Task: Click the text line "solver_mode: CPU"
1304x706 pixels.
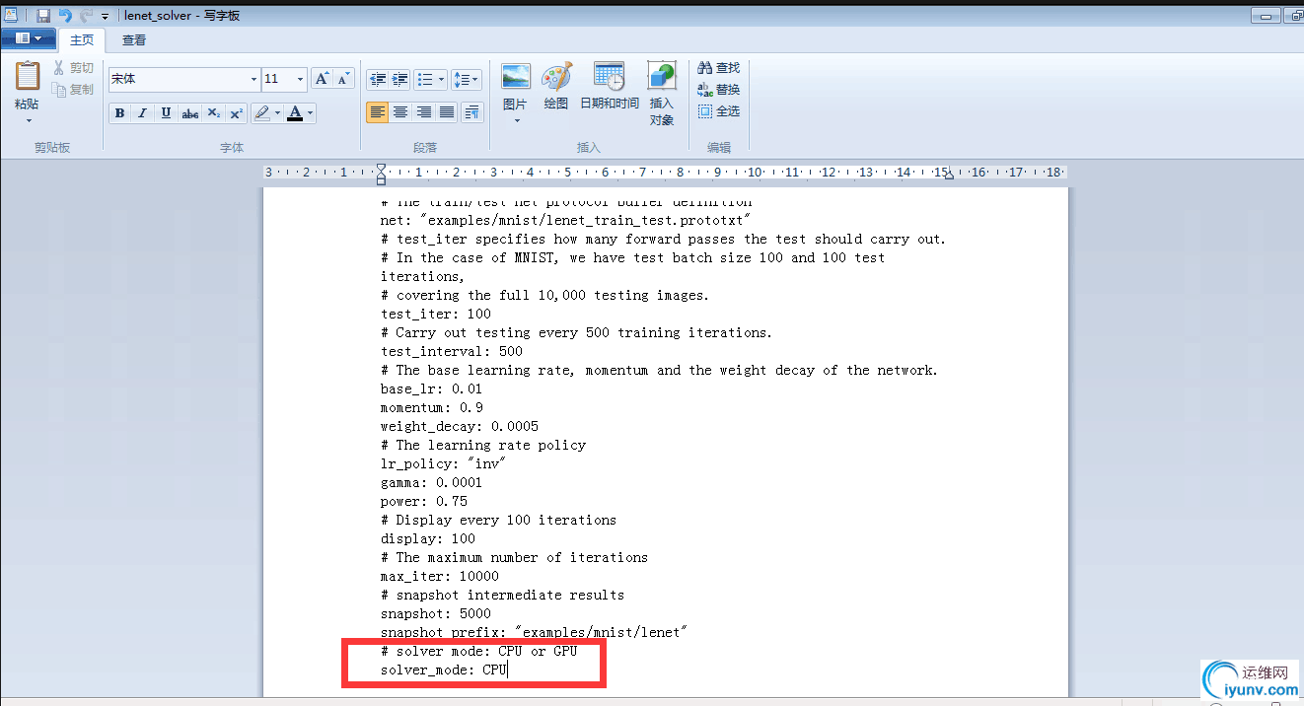Action: pos(444,671)
